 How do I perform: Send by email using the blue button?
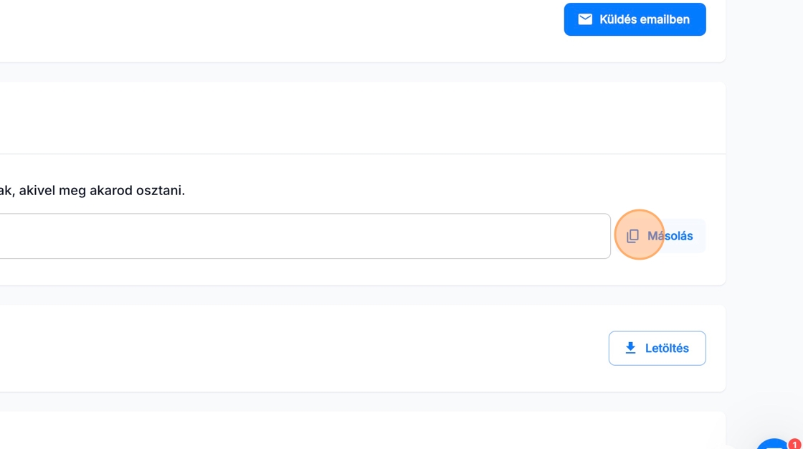(x=635, y=19)
